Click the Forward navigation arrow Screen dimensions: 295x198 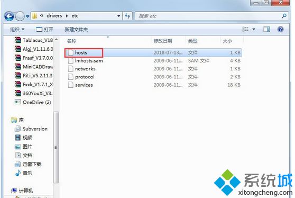click(20, 16)
